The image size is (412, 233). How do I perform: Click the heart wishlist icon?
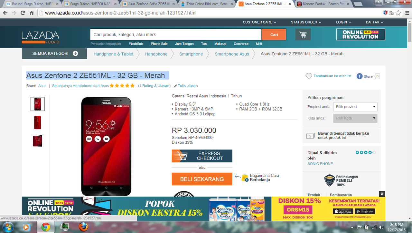(x=309, y=76)
